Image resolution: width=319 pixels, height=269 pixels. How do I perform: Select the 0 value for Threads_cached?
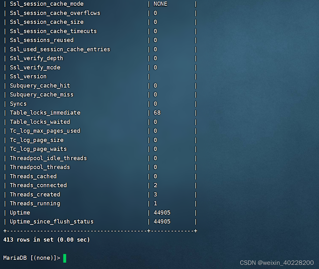(155, 176)
